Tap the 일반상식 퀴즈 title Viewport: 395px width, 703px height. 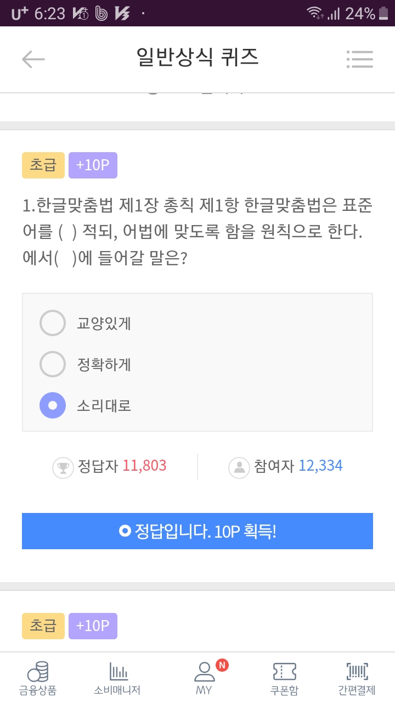[x=198, y=58]
